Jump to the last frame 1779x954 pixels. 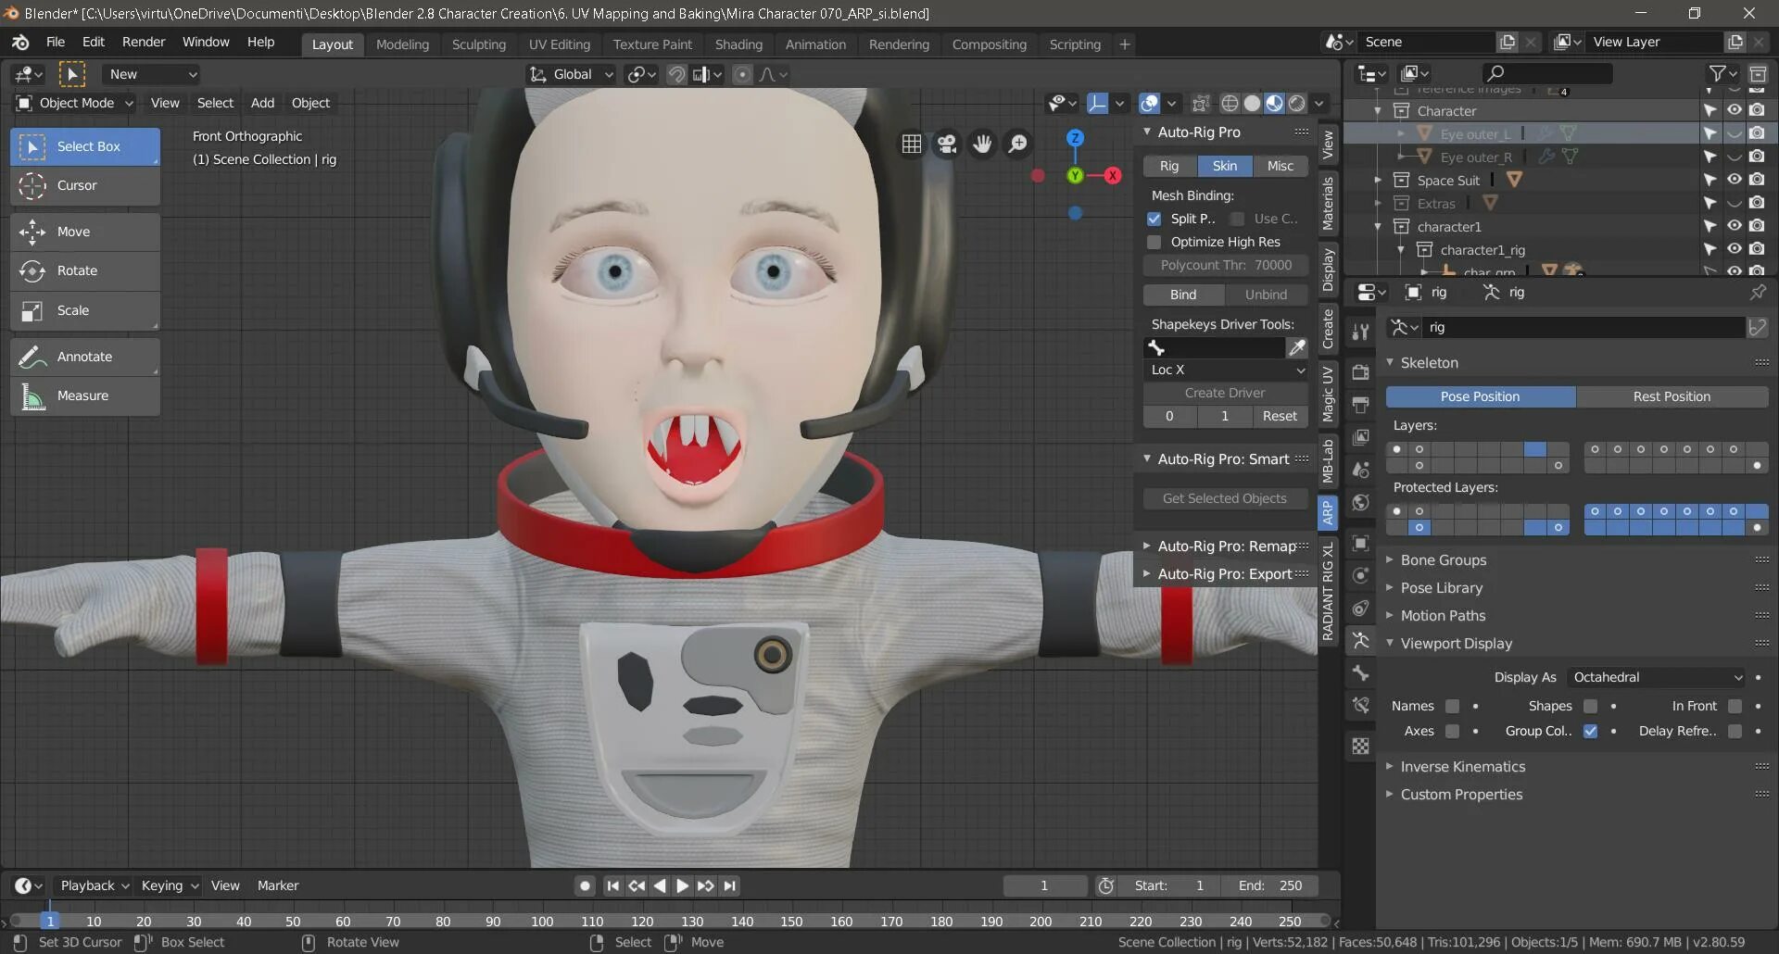(730, 886)
